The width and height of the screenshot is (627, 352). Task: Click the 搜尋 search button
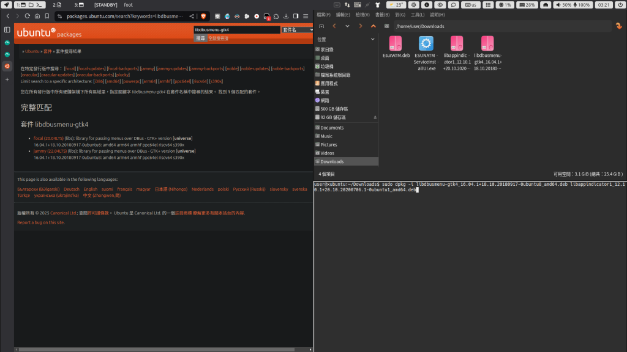(x=200, y=38)
